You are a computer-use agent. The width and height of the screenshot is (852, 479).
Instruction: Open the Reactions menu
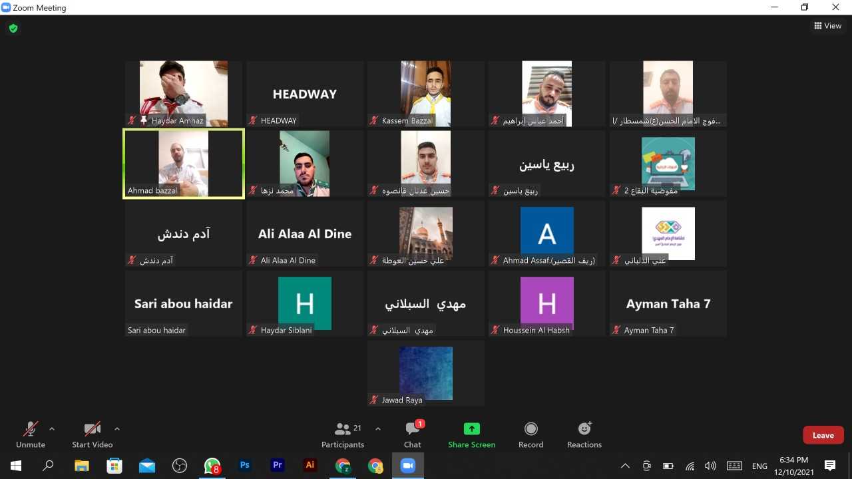pos(584,435)
